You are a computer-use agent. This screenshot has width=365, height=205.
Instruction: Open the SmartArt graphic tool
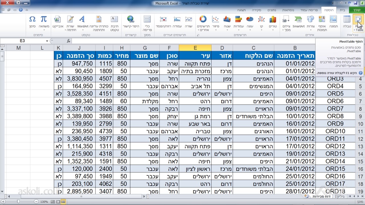point(298,22)
